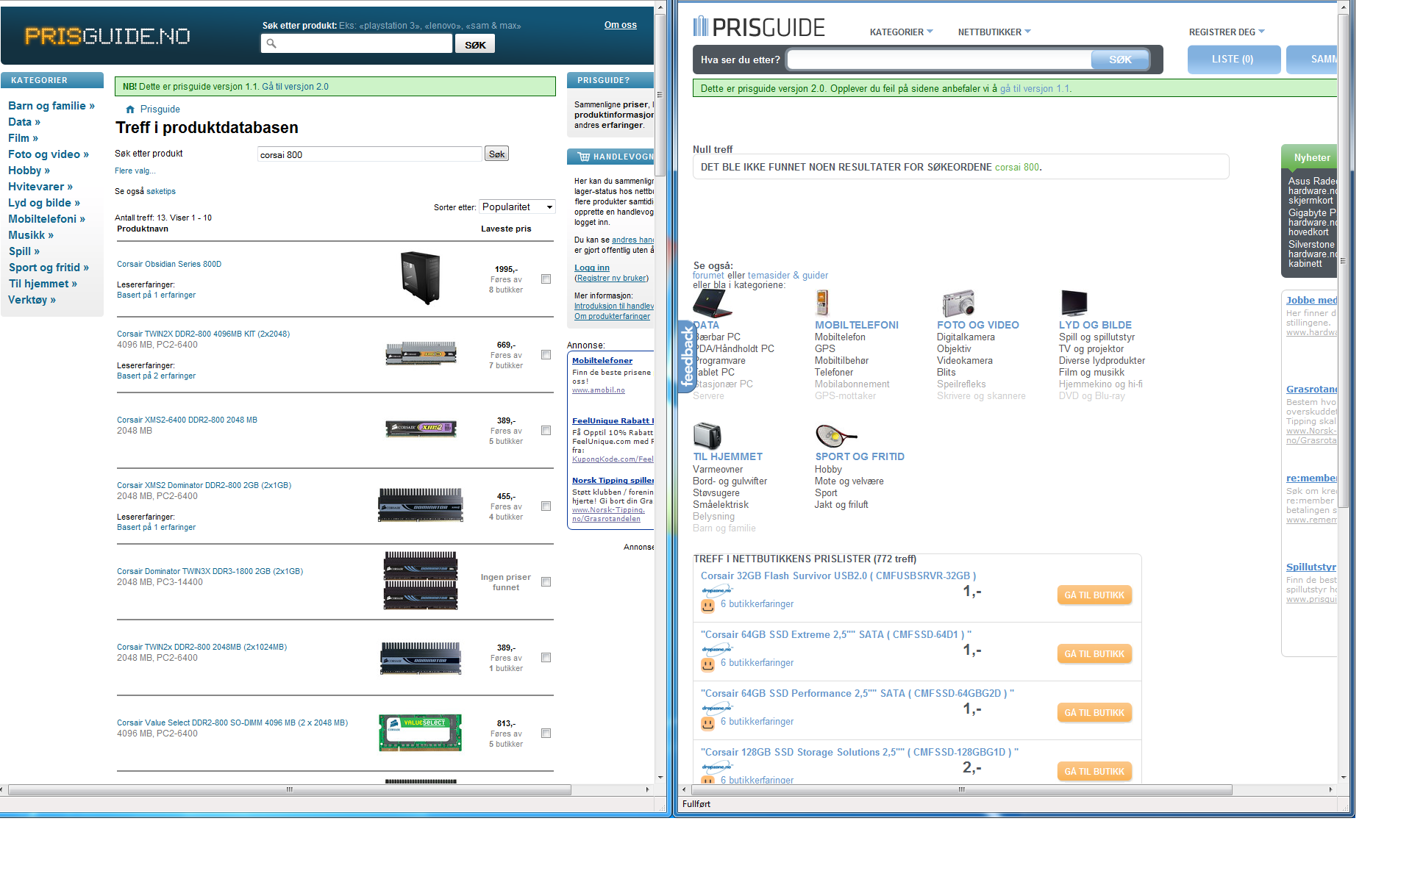Click the toaster icon above TIL HJEMMET

707,435
